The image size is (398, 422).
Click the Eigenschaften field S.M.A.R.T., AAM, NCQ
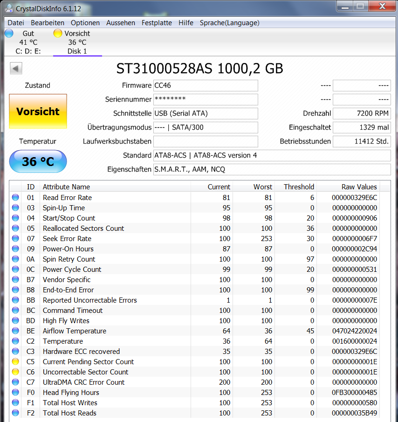[272, 170]
